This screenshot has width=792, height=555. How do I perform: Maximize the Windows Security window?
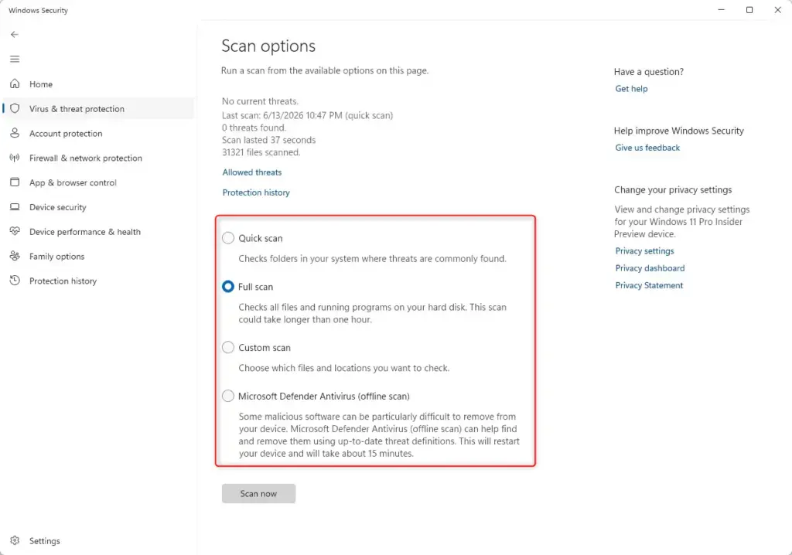pos(749,9)
